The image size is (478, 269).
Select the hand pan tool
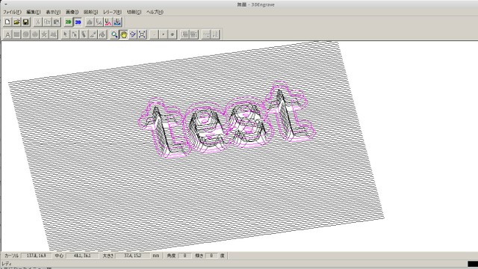pos(123,34)
